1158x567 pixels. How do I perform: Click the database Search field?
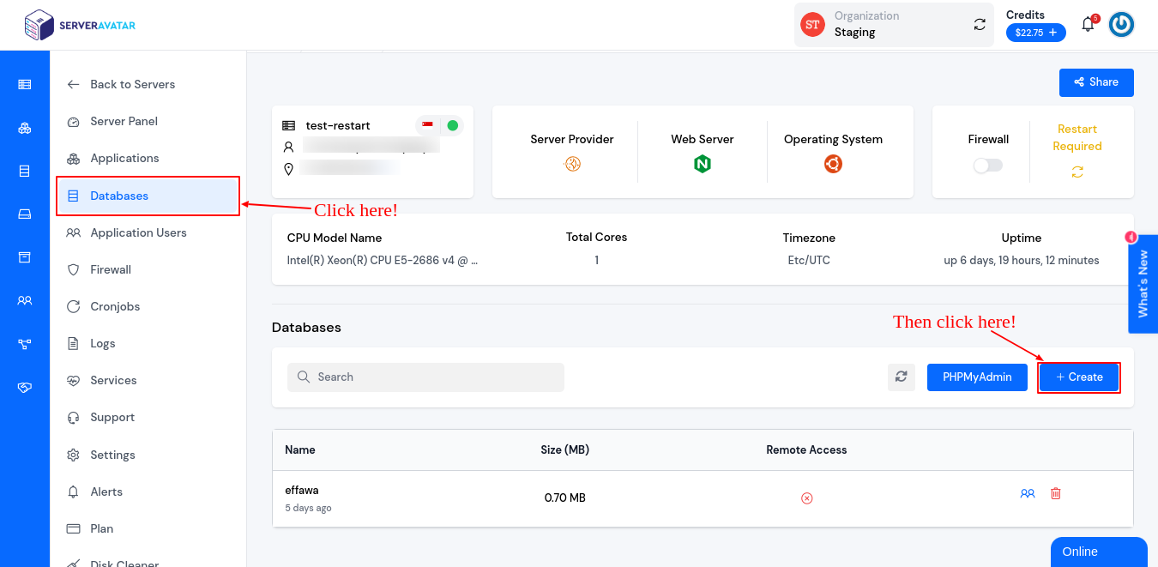425,377
